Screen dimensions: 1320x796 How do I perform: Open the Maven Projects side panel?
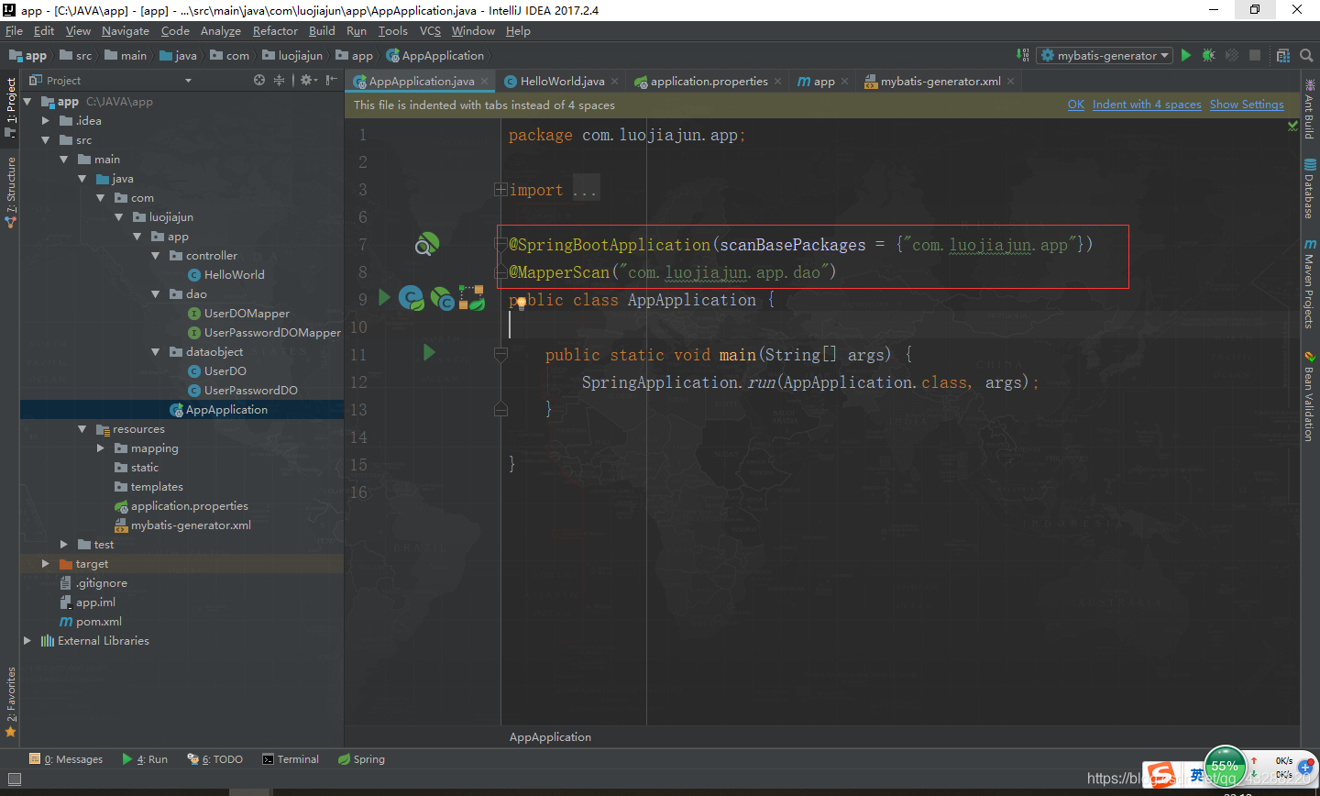[1310, 283]
